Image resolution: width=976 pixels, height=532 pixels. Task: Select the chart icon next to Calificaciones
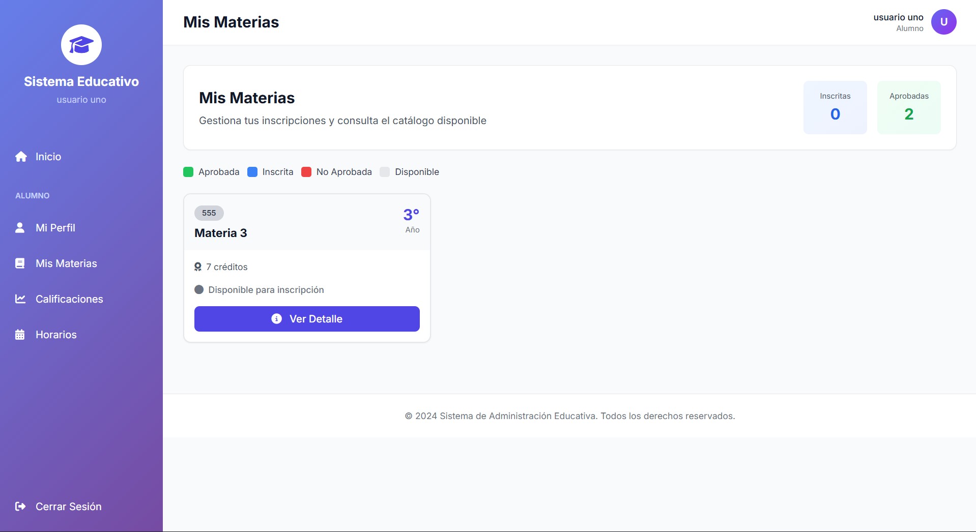click(x=20, y=299)
